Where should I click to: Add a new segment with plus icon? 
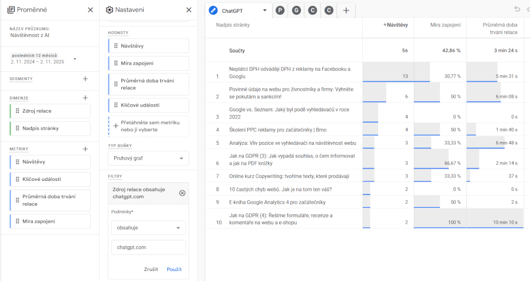(85, 78)
